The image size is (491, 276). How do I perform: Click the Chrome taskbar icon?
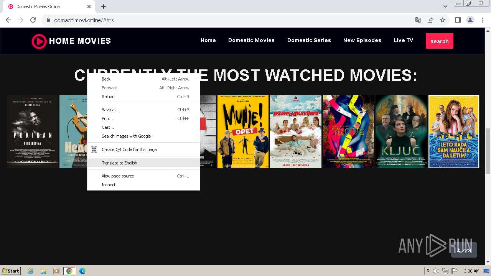click(x=69, y=271)
